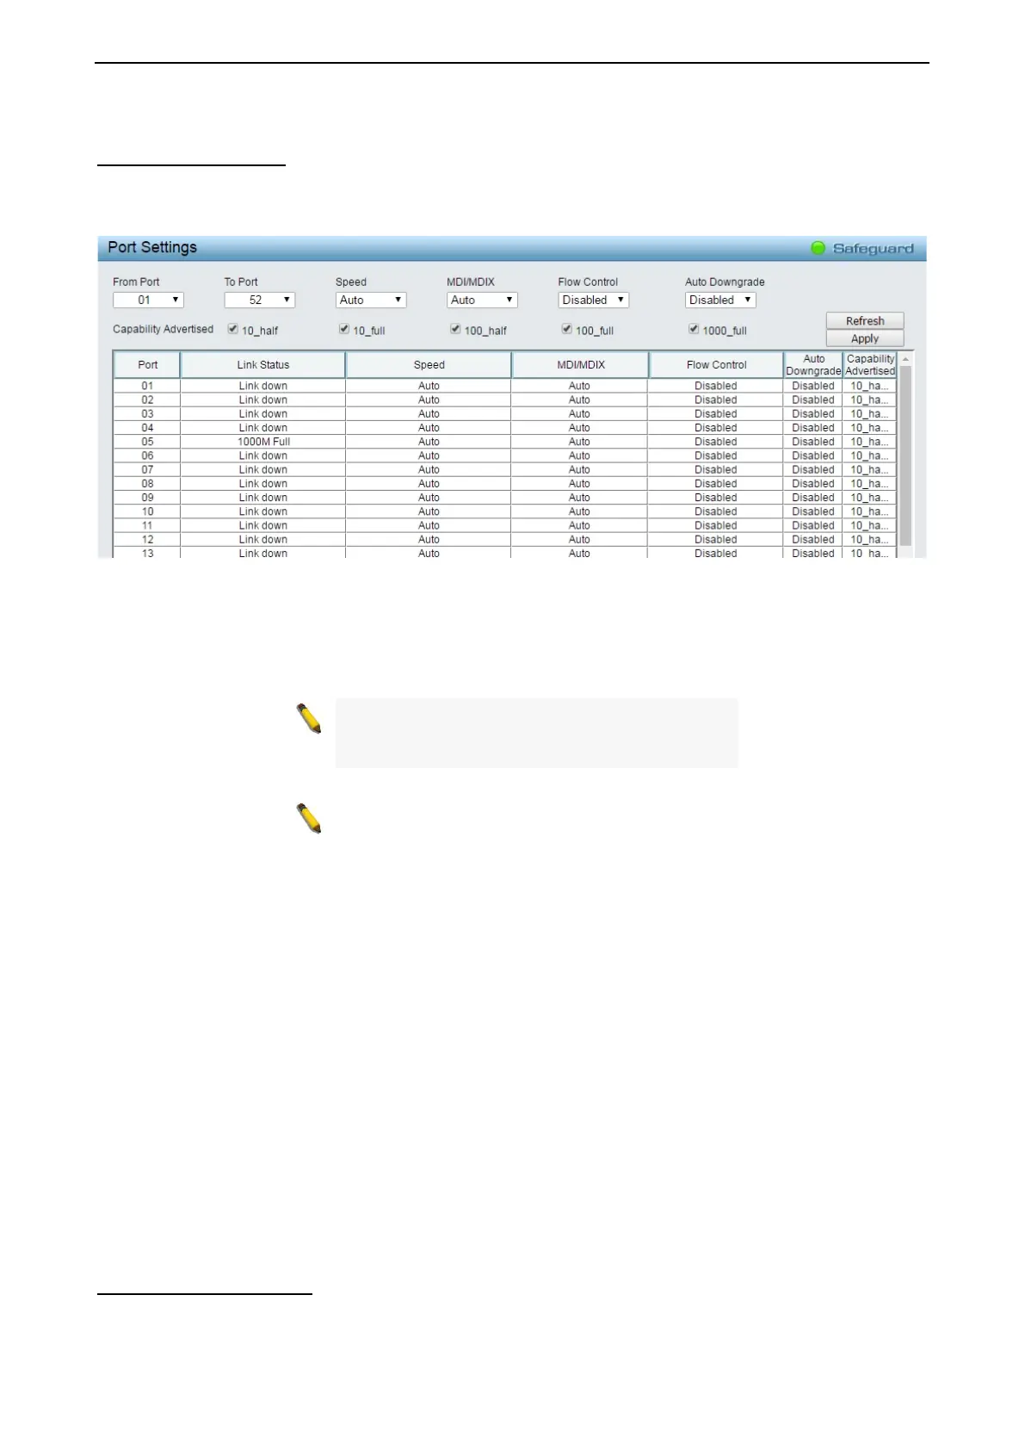Toggle the 100_full capability checkbox
Screen dimensions: 1025x1450
coord(566,329)
